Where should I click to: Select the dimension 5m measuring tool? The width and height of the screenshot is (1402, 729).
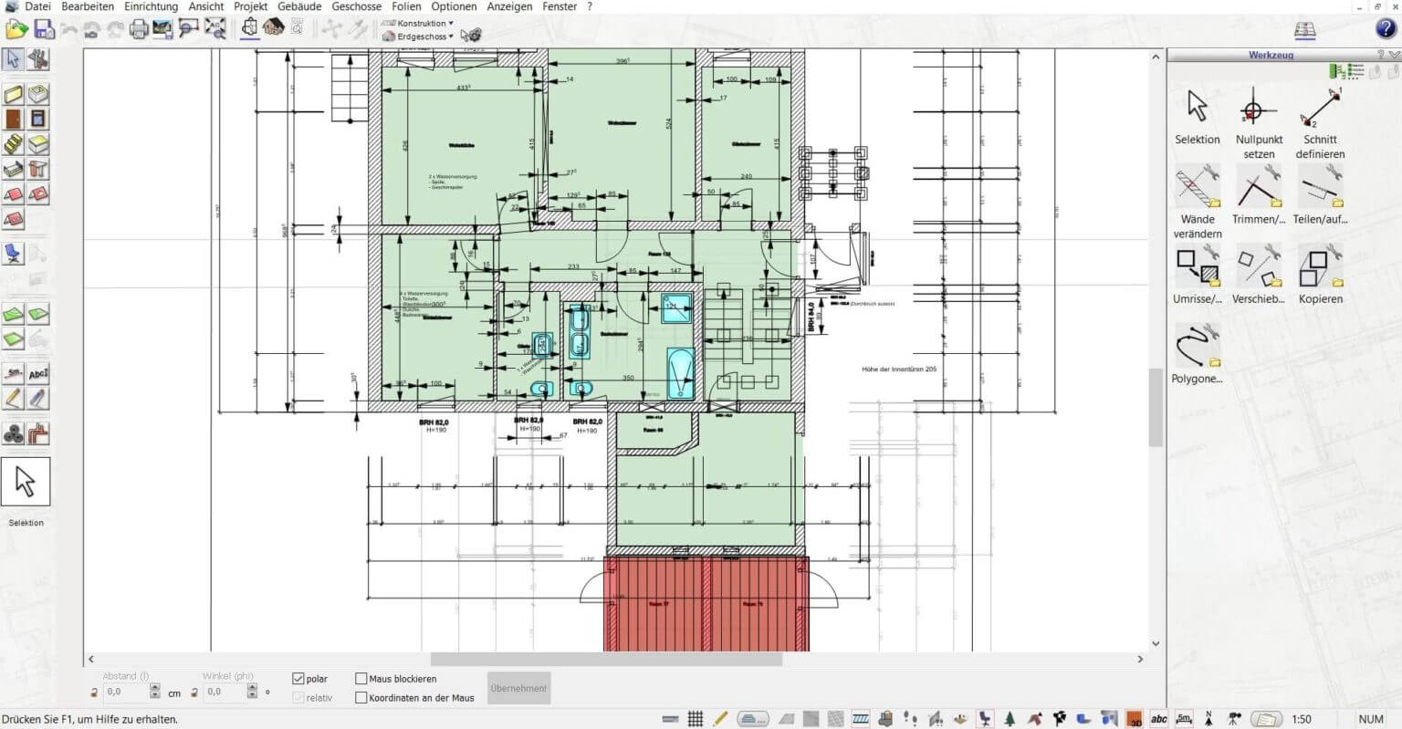[x=13, y=373]
